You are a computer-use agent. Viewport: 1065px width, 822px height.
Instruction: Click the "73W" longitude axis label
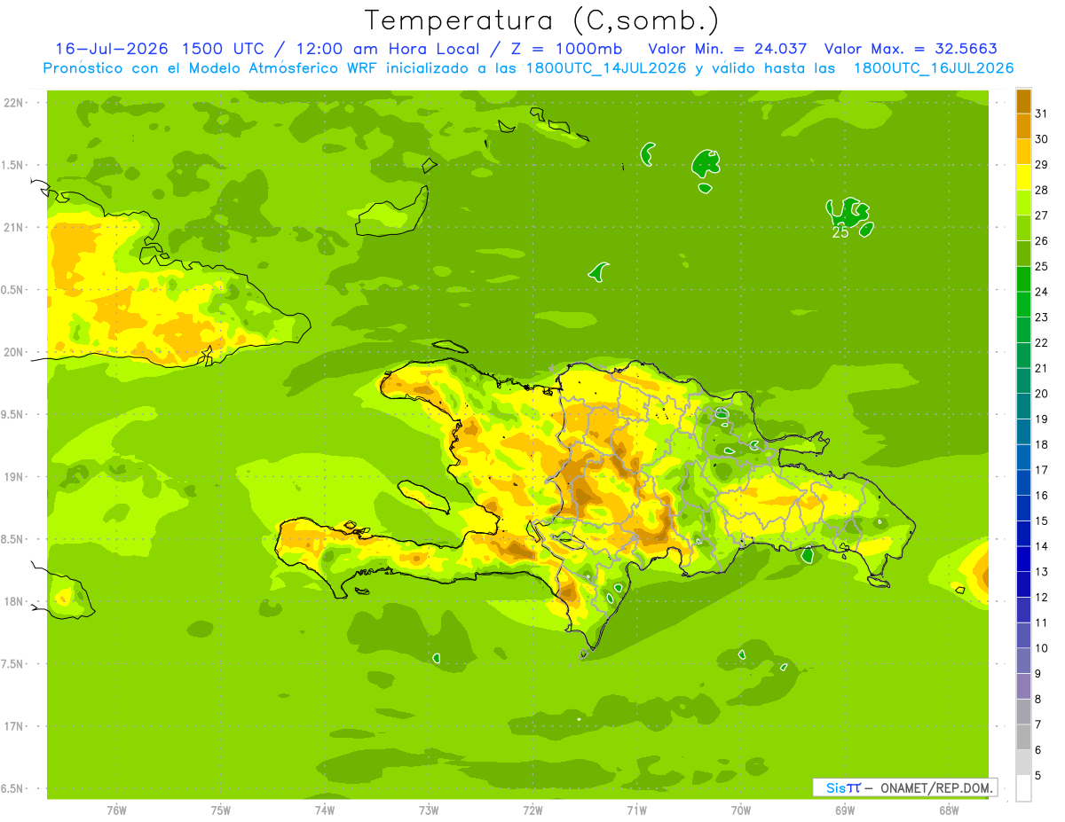[x=429, y=810]
